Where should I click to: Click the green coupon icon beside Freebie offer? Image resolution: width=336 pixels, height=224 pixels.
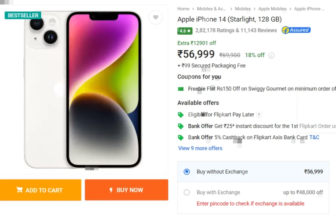(181, 89)
